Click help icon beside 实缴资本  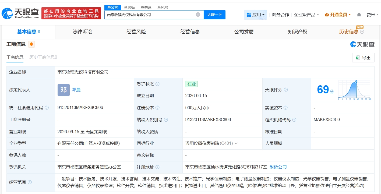286,108
